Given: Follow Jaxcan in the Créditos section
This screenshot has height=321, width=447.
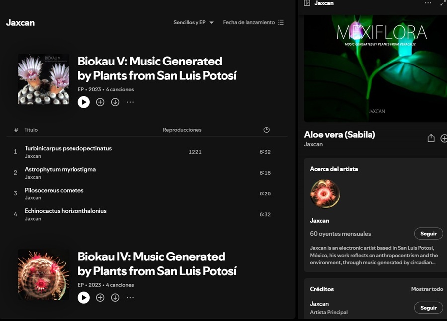Looking at the screenshot, I should [x=428, y=308].
